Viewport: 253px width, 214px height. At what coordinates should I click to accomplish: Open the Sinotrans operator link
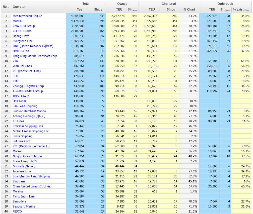click(19, 181)
